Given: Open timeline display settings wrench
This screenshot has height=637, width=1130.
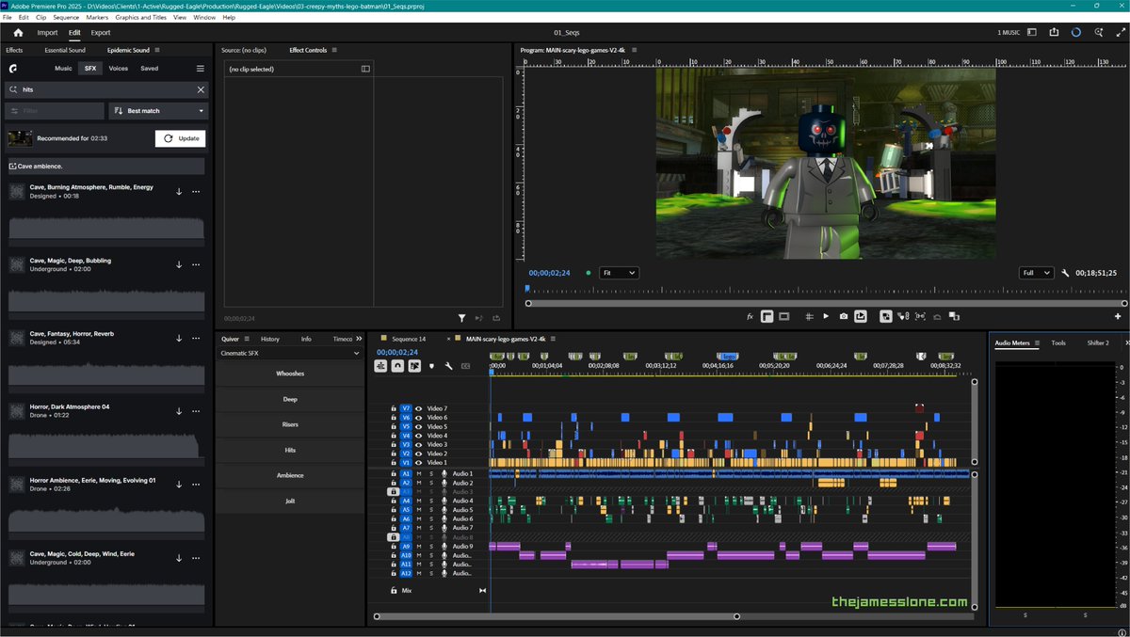Looking at the screenshot, I should (449, 366).
